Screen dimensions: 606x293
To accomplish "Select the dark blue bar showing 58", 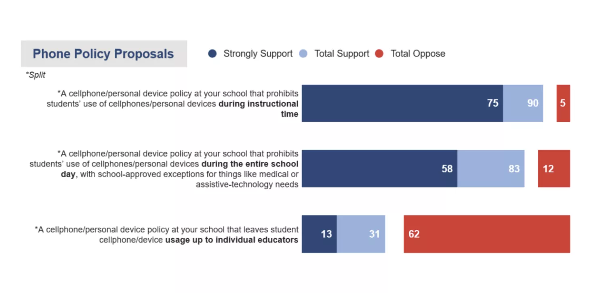I will coord(379,169).
